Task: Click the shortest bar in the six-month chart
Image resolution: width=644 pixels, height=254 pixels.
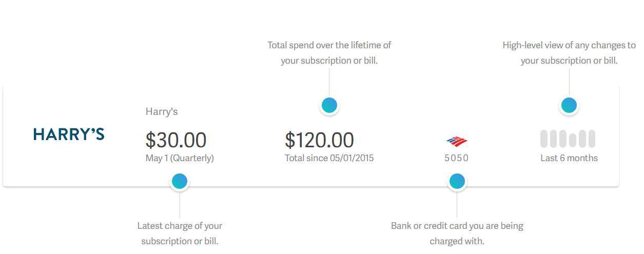Action: [x=573, y=140]
